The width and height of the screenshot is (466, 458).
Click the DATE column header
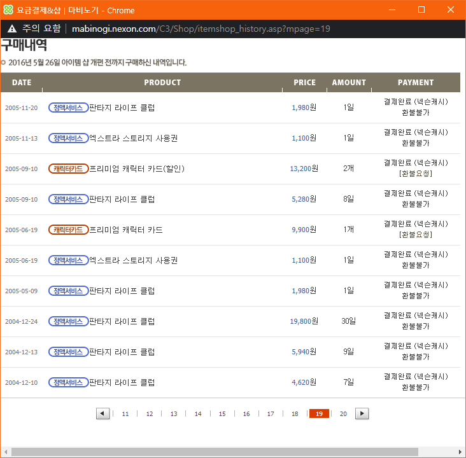[22, 82]
